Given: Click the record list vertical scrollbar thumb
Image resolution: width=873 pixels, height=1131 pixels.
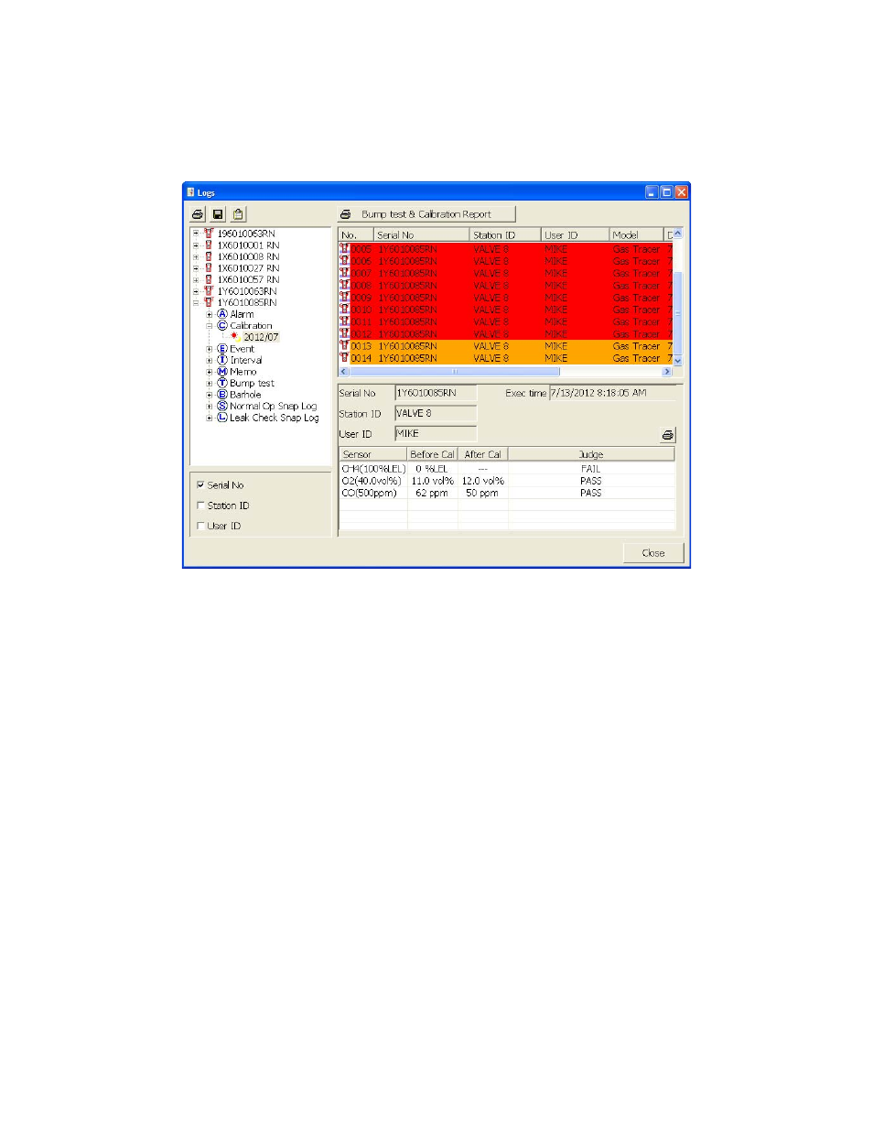Looking at the screenshot, I should (x=678, y=313).
